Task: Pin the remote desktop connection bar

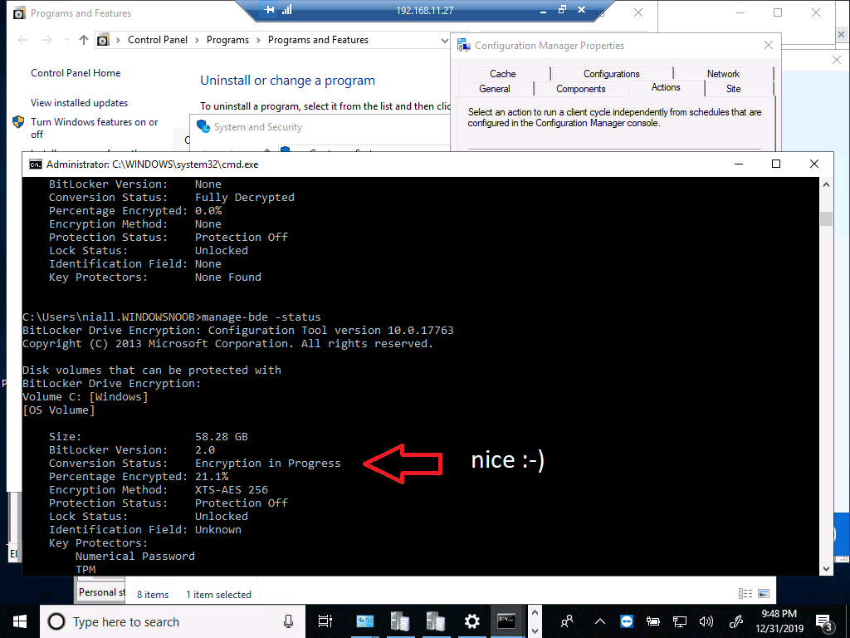Action: click(268, 10)
